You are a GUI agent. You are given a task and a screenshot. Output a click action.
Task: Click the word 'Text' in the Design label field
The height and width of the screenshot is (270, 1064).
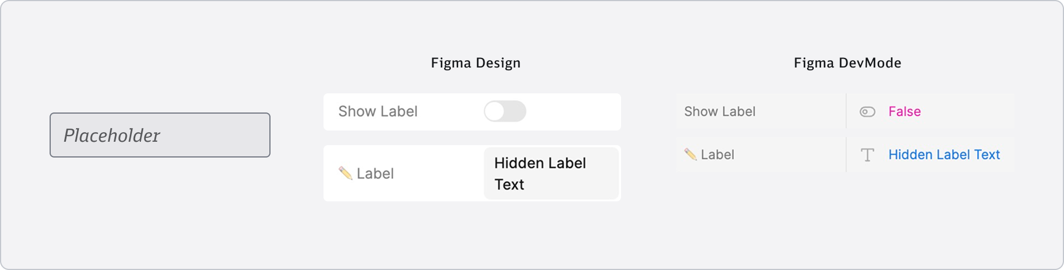pyautogui.click(x=509, y=184)
